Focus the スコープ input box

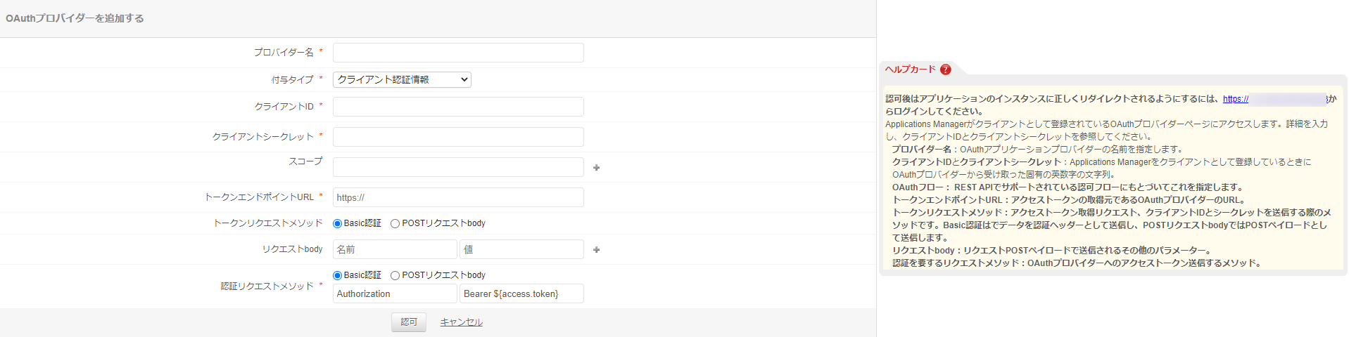click(458, 167)
